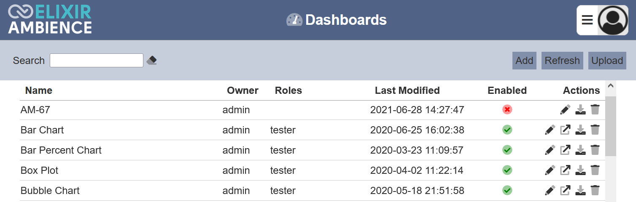Download the Bubble Chart dashboard
636x202 pixels.
click(x=581, y=191)
